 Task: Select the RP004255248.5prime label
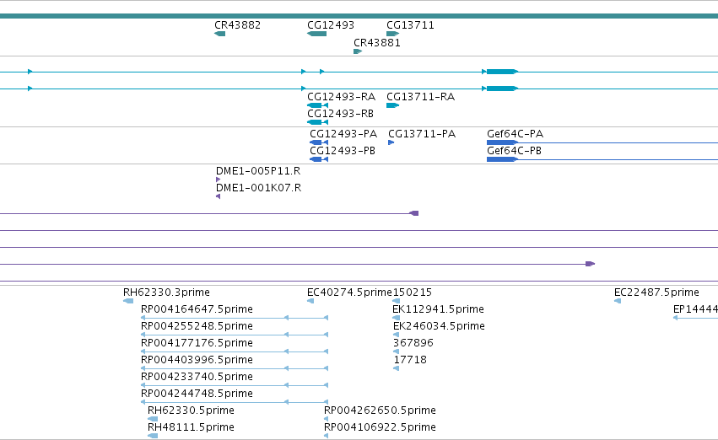(x=197, y=326)
